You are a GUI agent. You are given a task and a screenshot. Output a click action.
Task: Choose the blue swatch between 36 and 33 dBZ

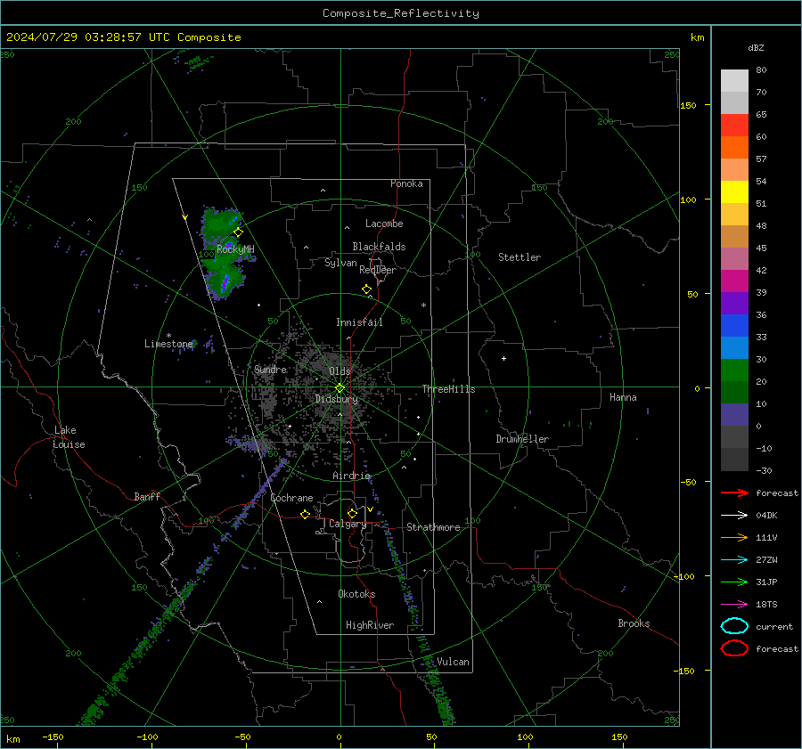point(734,325)
